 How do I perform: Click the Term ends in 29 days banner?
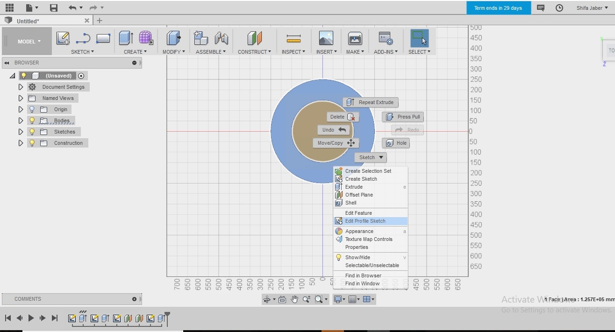498,8
